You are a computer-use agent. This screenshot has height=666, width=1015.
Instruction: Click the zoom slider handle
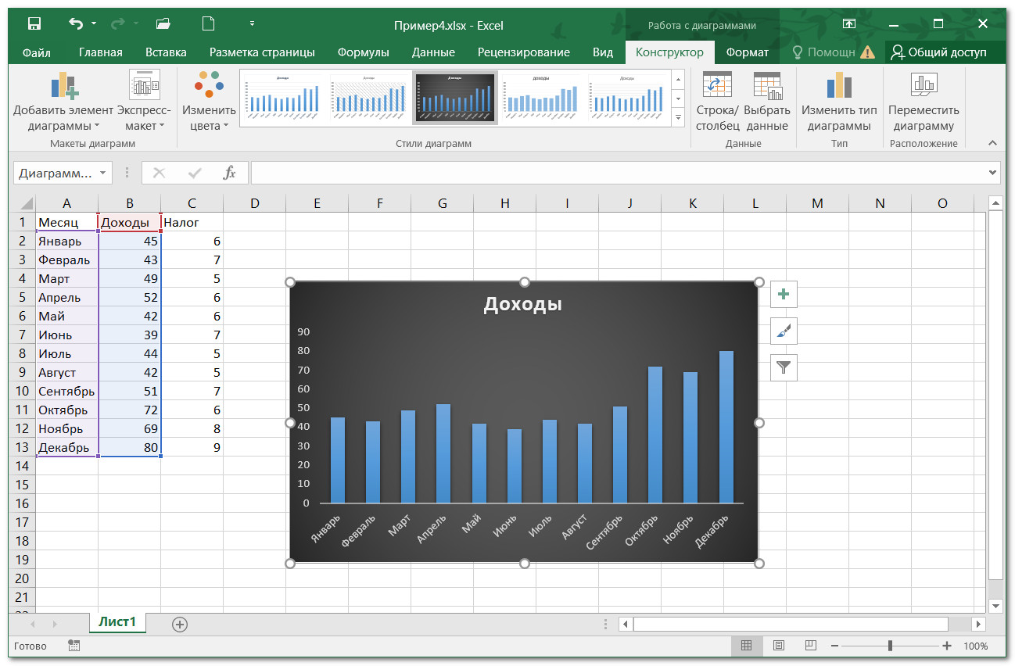(x=890, y=646)
